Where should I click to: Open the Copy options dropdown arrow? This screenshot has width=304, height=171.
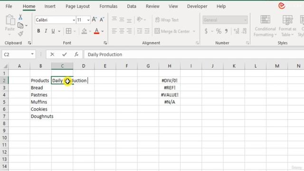tap(27, 26)
